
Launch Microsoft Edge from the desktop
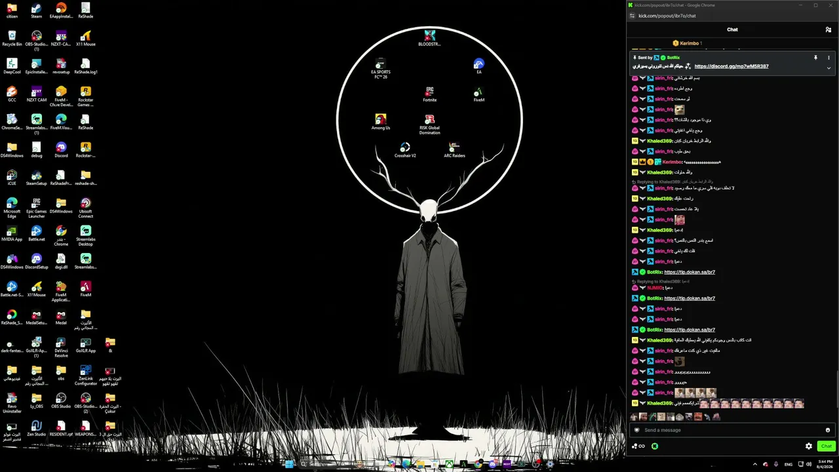click(12, 208)
